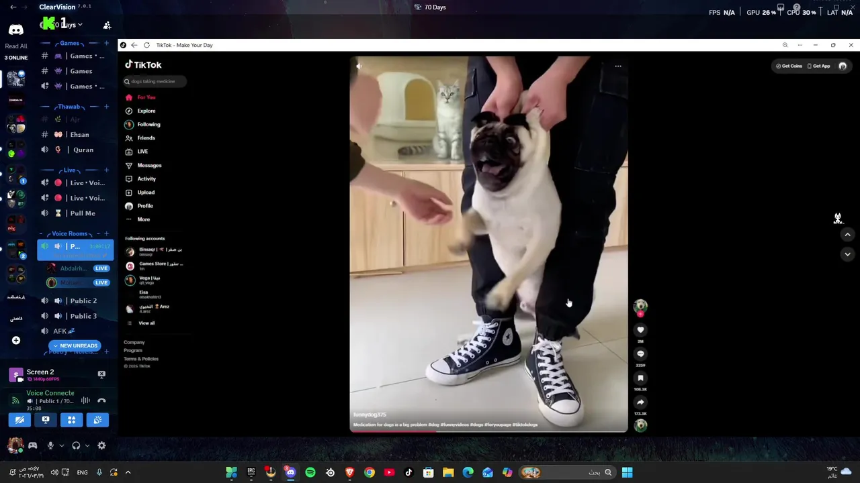
Task: Go to next video with down arrow
Action: click(x=847, y=254)
